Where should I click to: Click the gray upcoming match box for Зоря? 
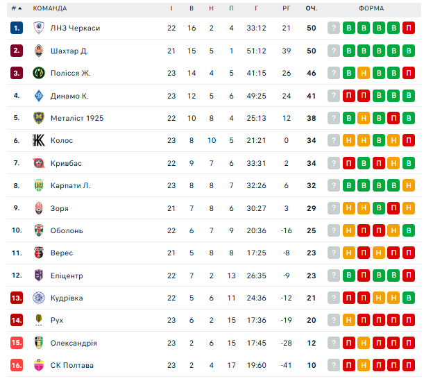(334, 208)
